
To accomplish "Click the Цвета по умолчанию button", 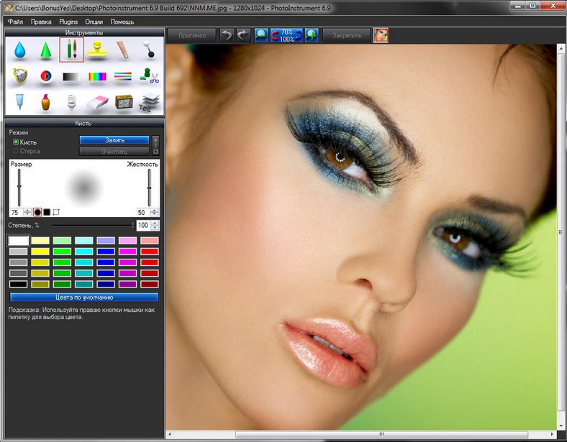I will [83, 297].
